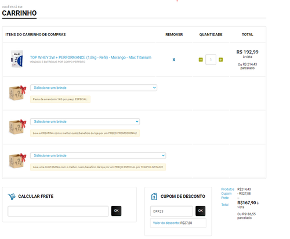Open the brinde dropdown for GLUTAMINA offer

pyautogui.click(x=98, y=155)
